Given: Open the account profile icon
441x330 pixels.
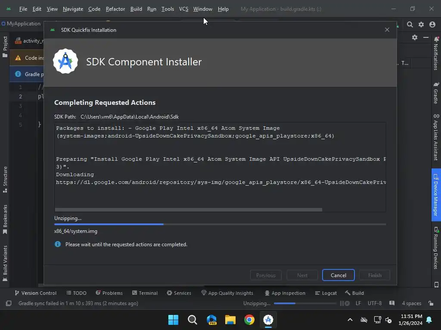Looking at the screenshot, I should click(432, 24).
